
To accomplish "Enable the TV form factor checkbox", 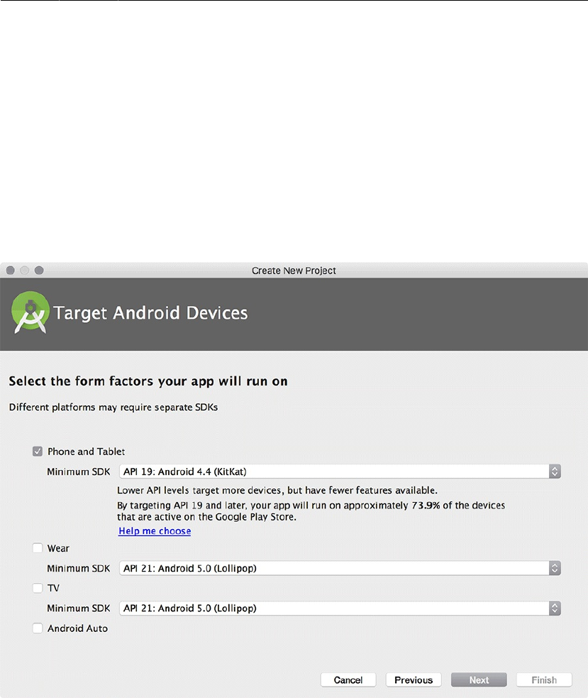I will [38, 588].
